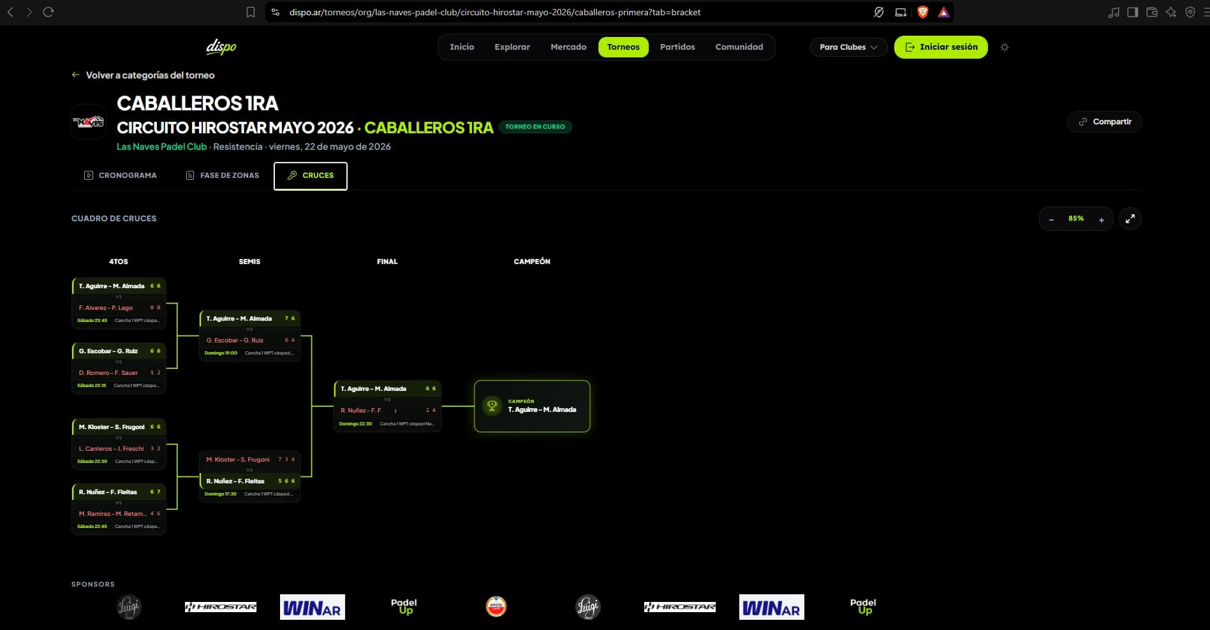Open the Nuñez vs Ramirez quarterfinal card
Image resolution: width=1210 pixels, height=630 pixels.
click(x=119, y=509)
